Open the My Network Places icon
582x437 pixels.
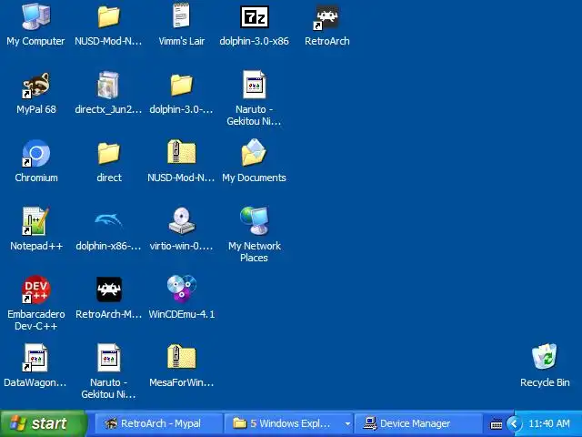pyautogui.click(x=255, y=220)
